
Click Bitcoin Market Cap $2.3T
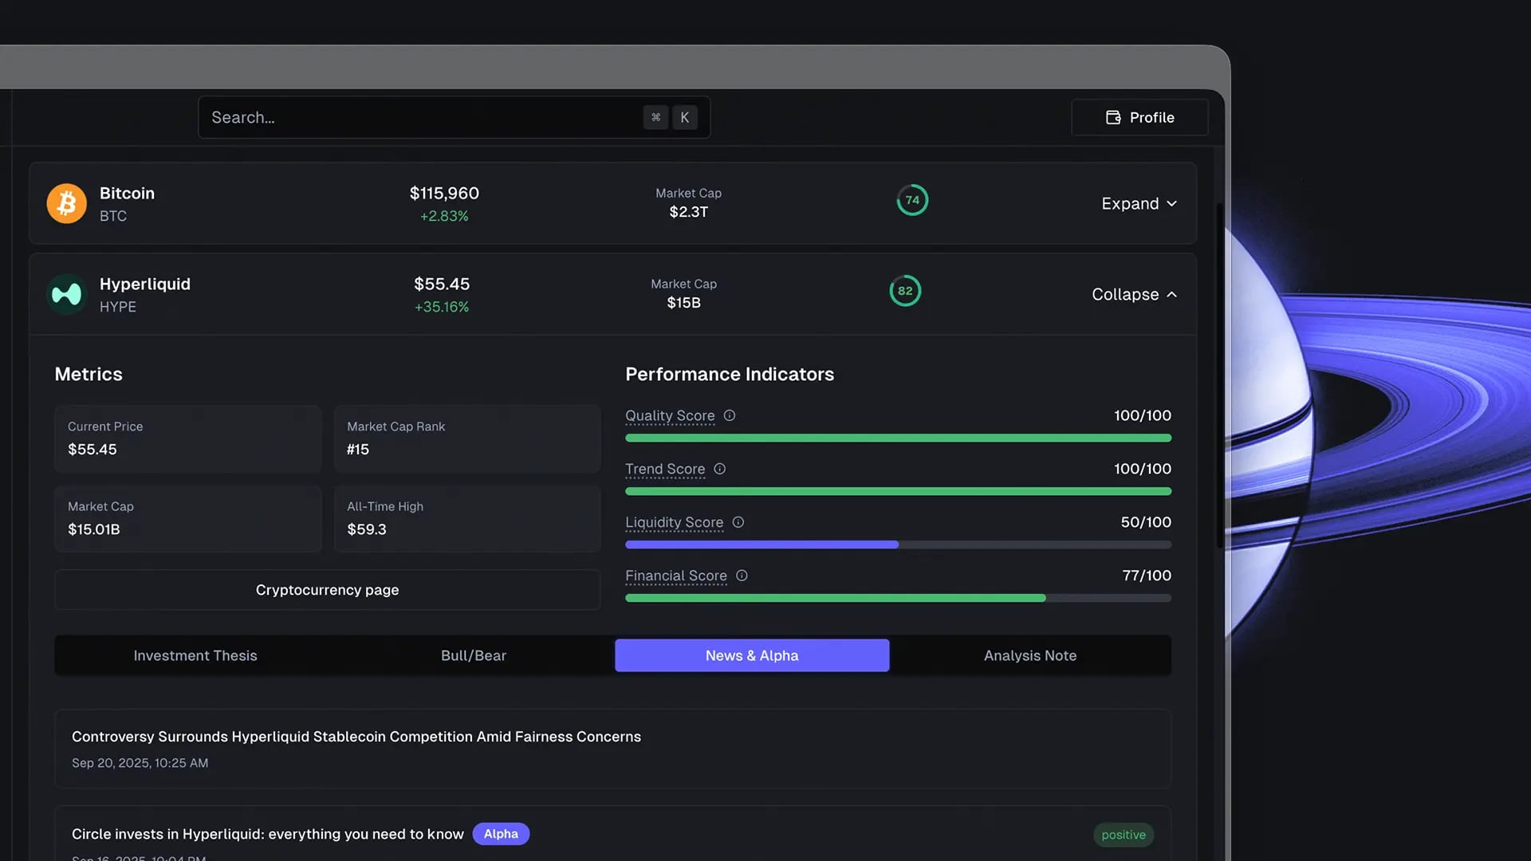688,212
